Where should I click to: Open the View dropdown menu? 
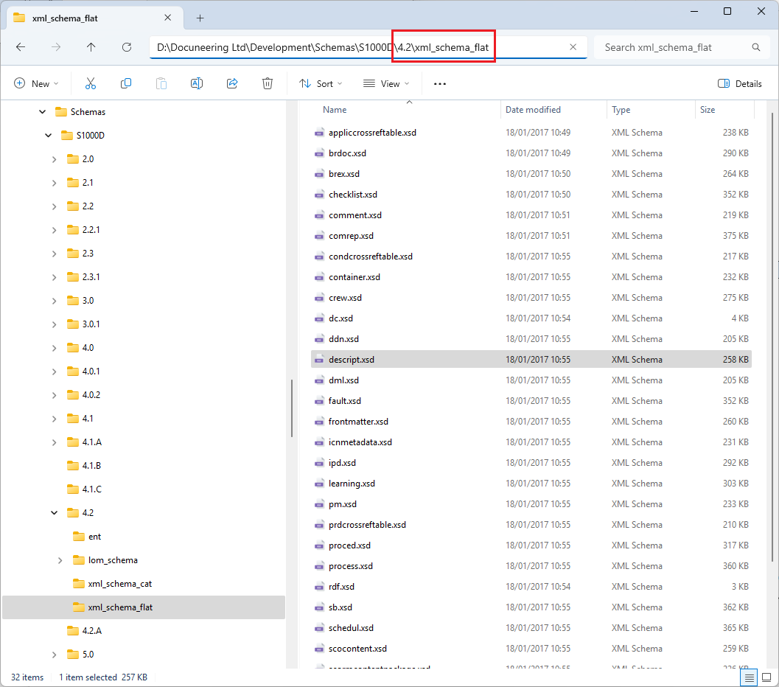[x=386, y=84]
